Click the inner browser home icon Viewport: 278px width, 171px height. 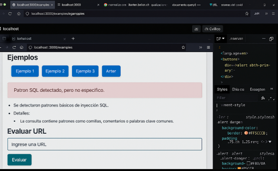21,47
